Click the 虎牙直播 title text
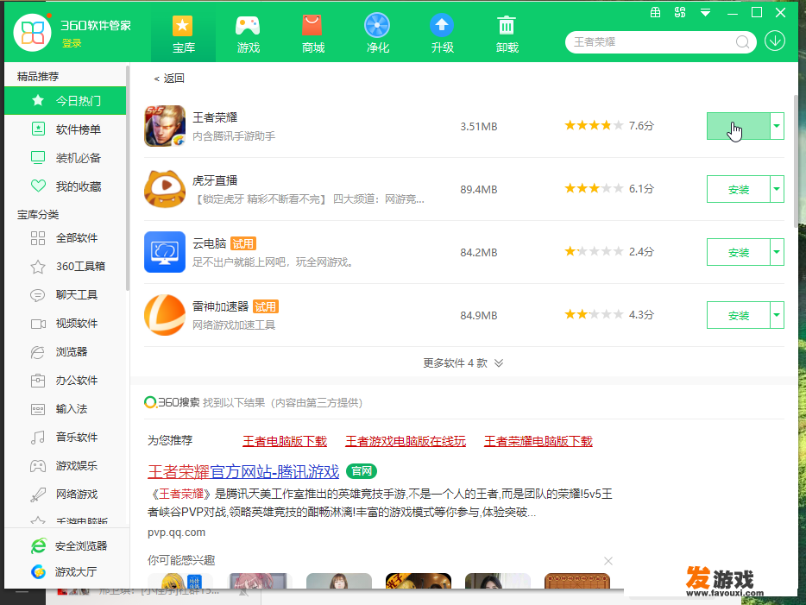Image resolution: width=806 pixels, height=605 pixels. pyautogui.click(x=215, y=180)
